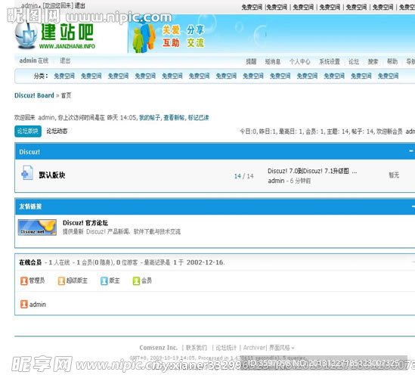Click the 友情链接 header title
Viewport: 415px width, 378px height.
click(x=30, y=206)
